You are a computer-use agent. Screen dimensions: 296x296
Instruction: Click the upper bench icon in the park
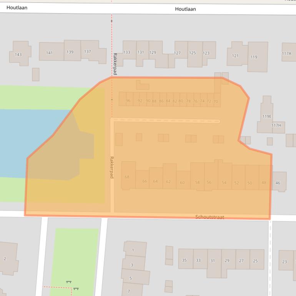pyautogui.click(x=69, y=282)
